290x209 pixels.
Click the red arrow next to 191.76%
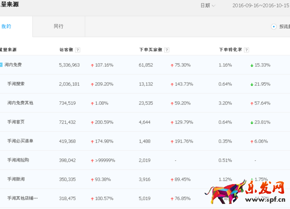pyautogui.click(x=172, y=141)
